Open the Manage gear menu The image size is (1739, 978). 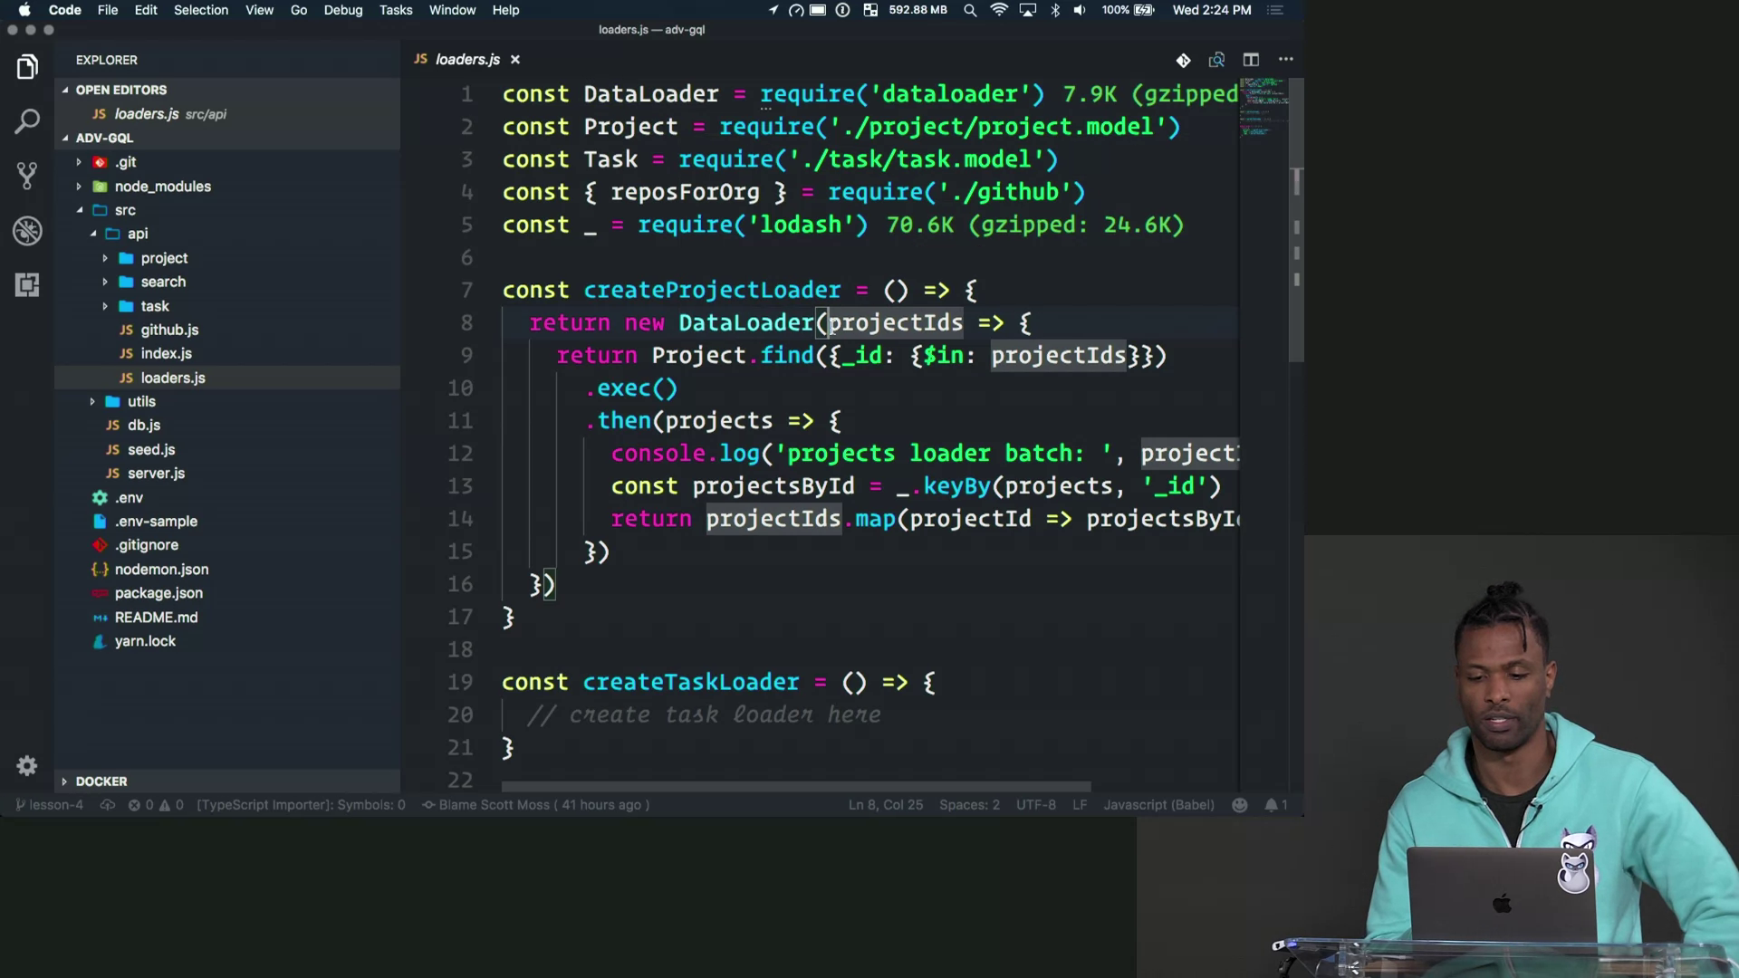[x=27, y=766]
